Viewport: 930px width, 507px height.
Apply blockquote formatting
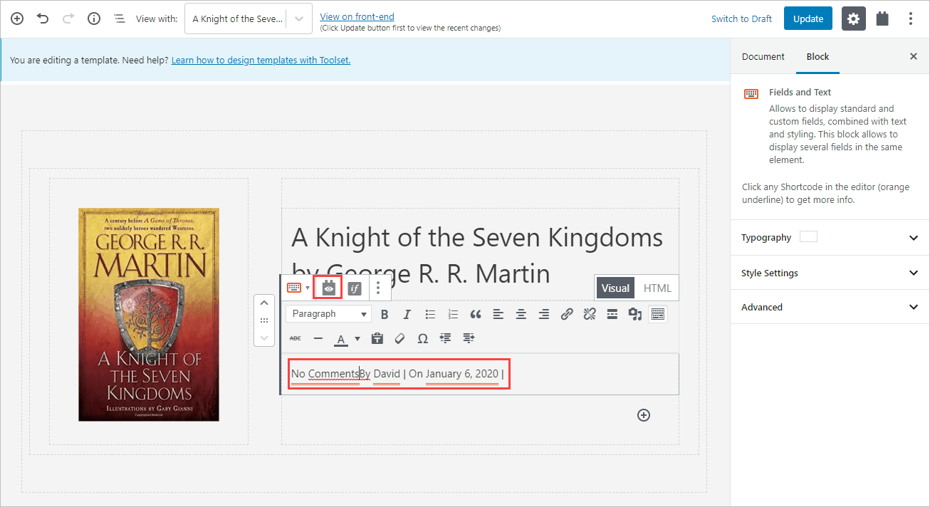[476, 314]
